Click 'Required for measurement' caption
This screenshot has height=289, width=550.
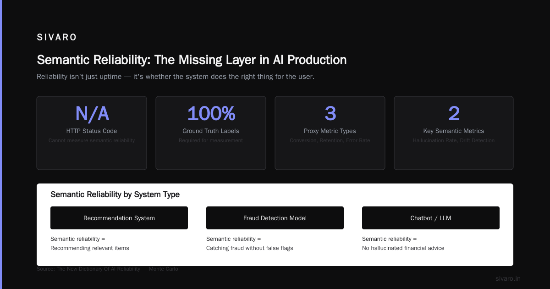[x=211, y=140]
